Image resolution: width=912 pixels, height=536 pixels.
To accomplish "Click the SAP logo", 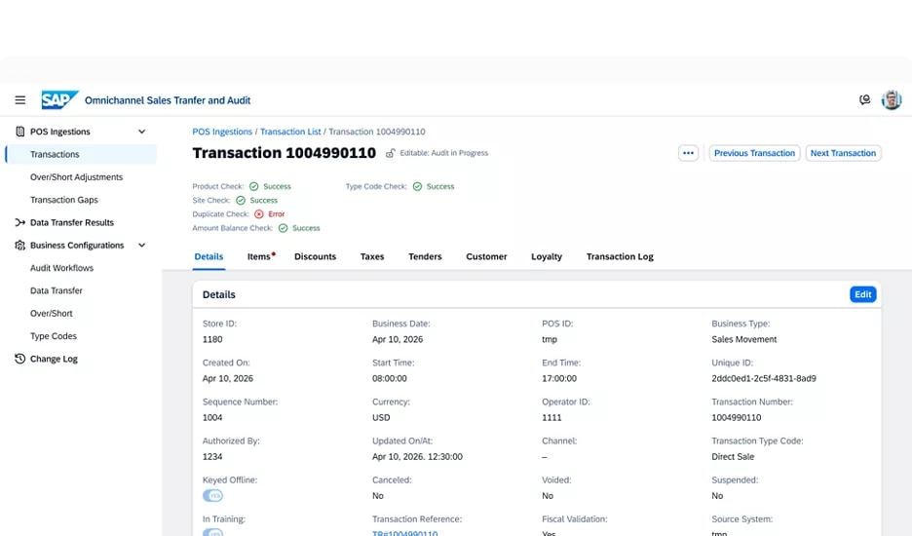I will (59, 100).
